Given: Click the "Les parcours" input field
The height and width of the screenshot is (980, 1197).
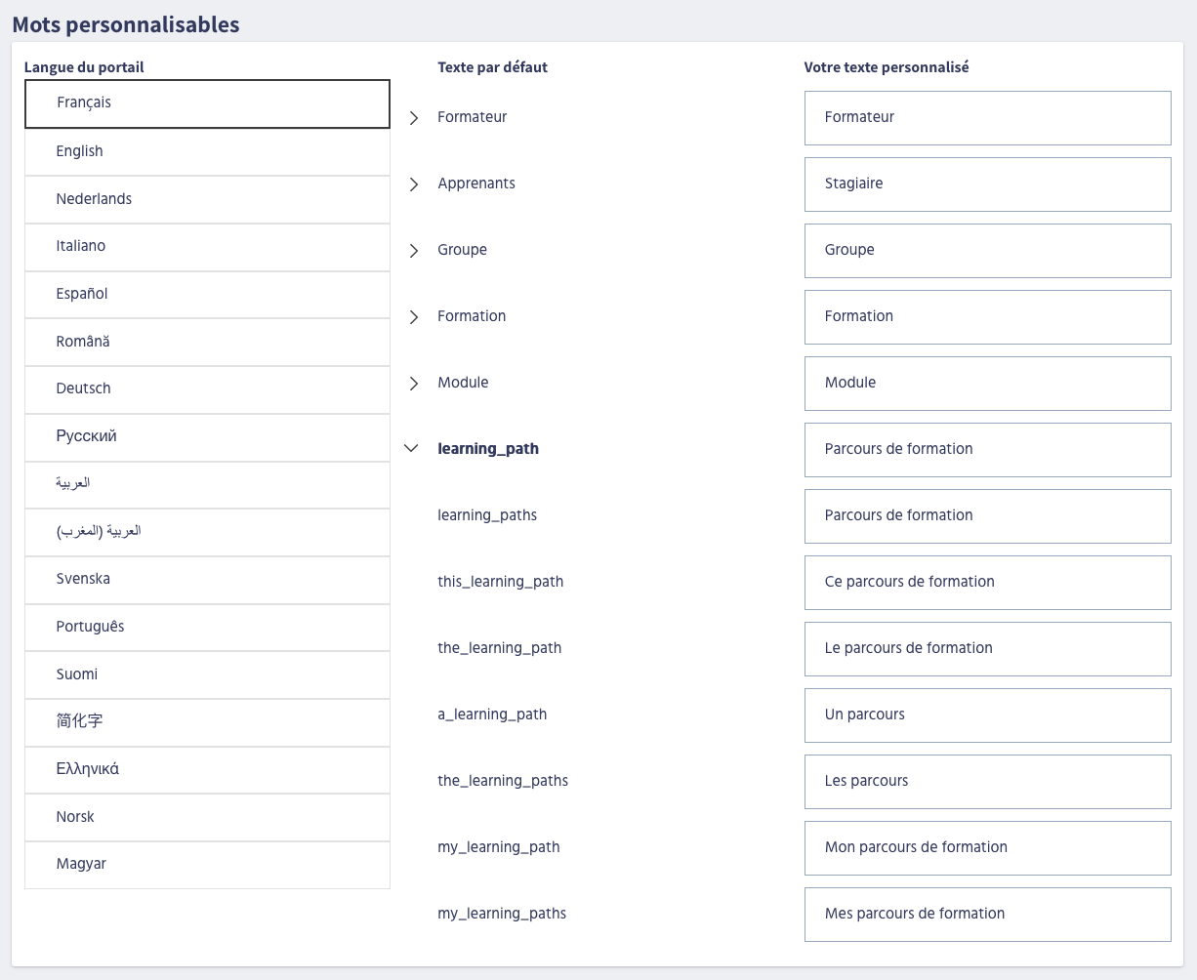Looking at the screenshot, I should pos(987,782).
